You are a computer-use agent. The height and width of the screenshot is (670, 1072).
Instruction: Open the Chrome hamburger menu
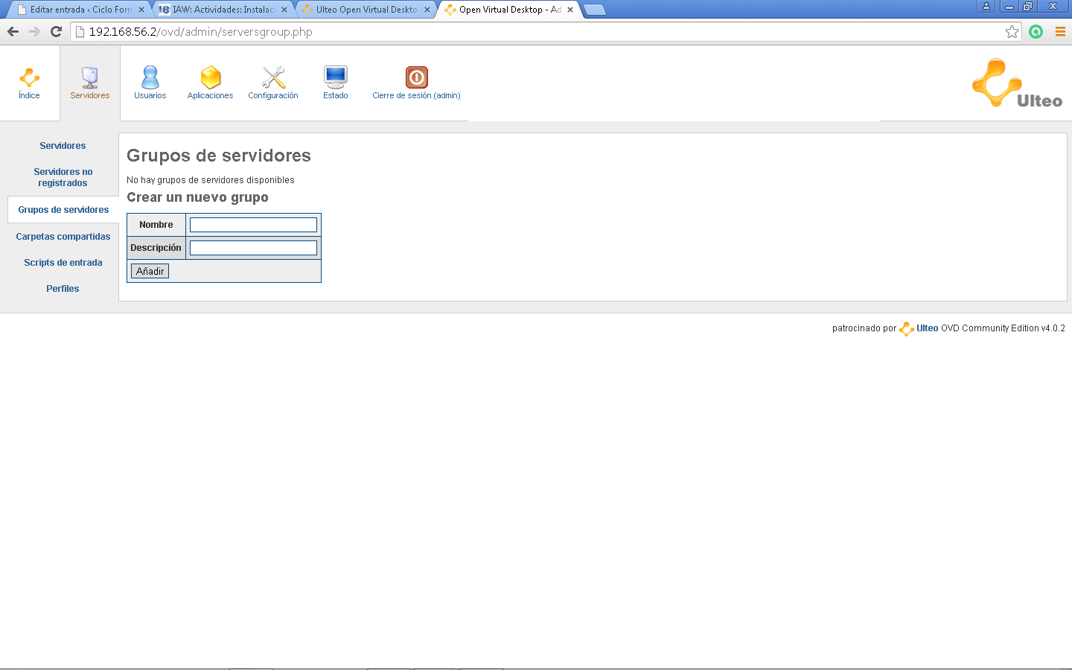click(1060, 31)
